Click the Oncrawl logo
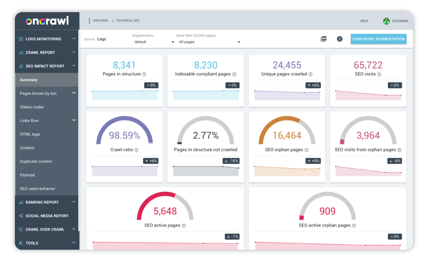 (x=47, y=21)
